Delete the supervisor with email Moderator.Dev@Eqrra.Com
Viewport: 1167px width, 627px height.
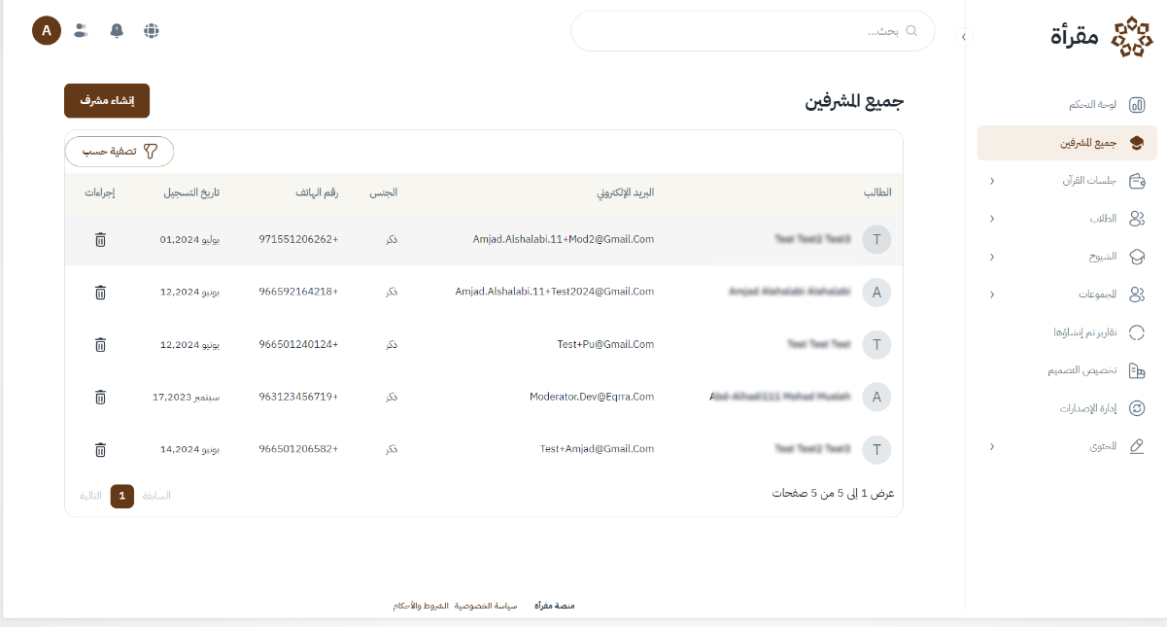[100, 397]
